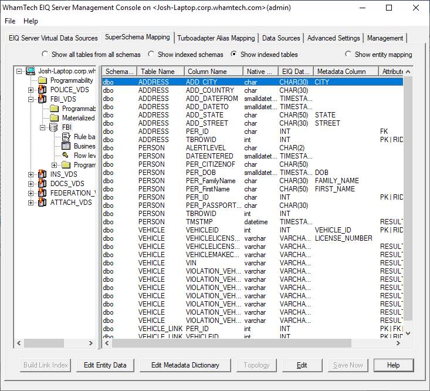Select Show indexed schemas radio button
Viewport: 430px width, 391px height.
151,54
